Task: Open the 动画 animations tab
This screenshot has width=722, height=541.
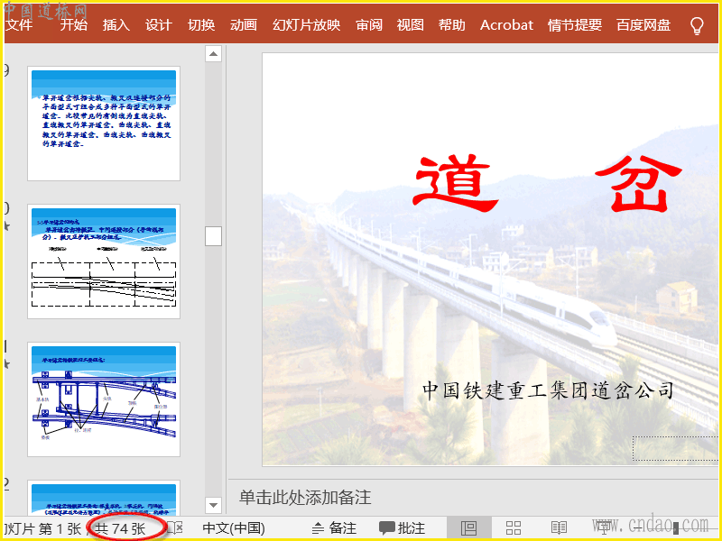Action: 244,25
